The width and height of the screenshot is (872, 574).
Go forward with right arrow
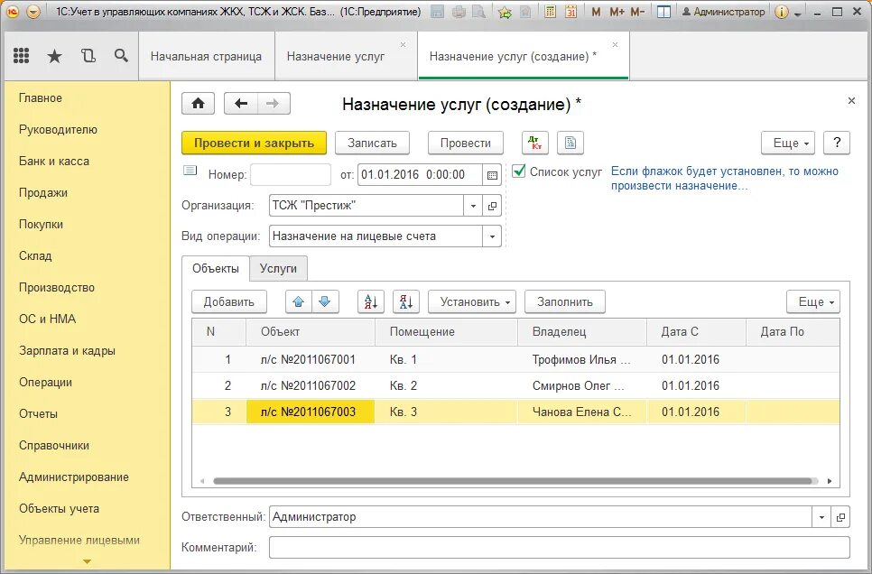(x=273, y=104)
